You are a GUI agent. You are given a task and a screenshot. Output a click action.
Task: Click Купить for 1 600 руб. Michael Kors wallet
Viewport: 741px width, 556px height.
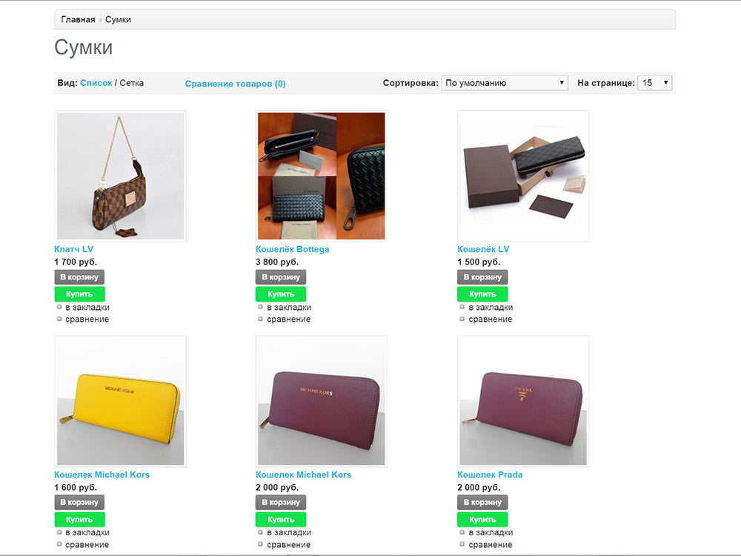tap(79, 520)
